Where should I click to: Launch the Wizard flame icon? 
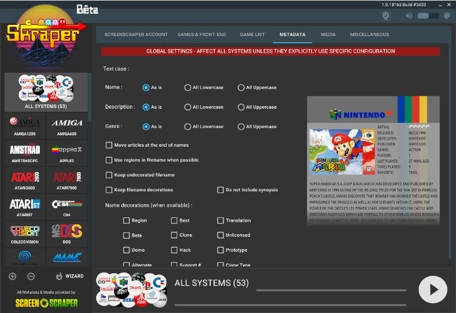tap(59, 276)
